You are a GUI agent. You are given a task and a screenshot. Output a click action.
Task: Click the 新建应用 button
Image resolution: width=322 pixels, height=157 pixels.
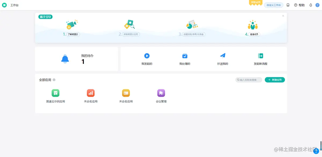point(275,80)
